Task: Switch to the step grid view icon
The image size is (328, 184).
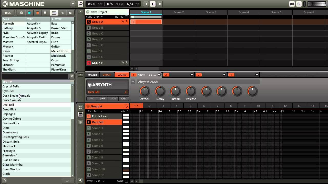Action: pos(80,107)
